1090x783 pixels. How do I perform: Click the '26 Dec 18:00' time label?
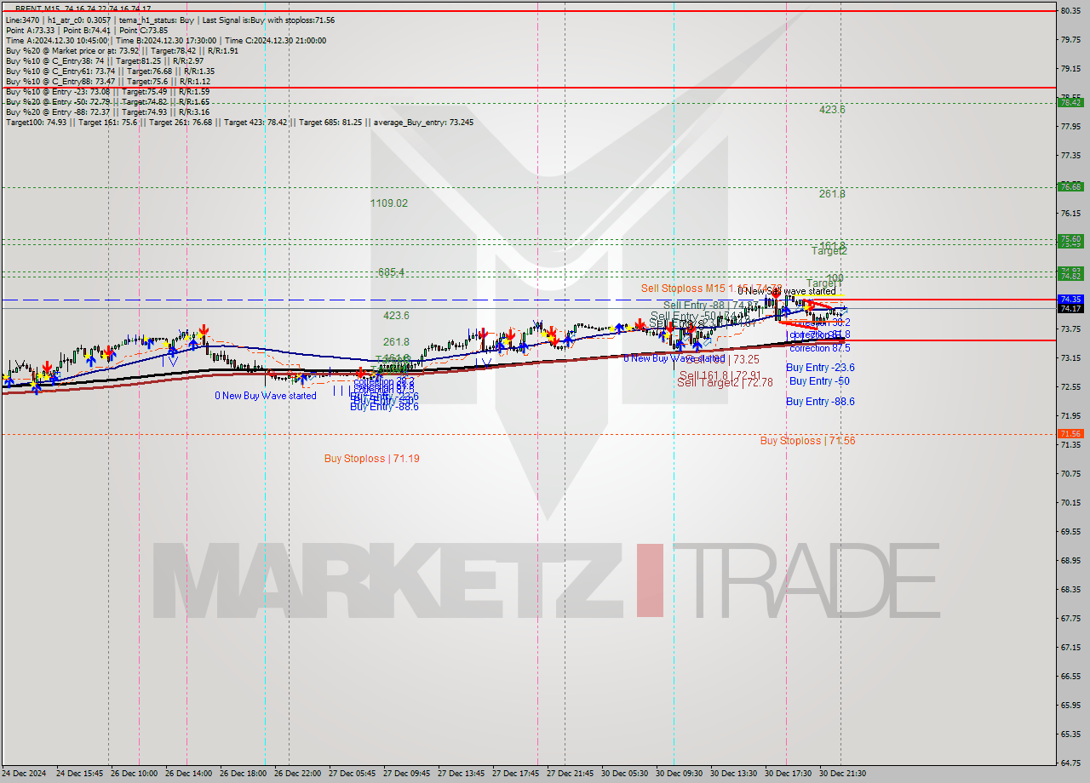(244, 774)
